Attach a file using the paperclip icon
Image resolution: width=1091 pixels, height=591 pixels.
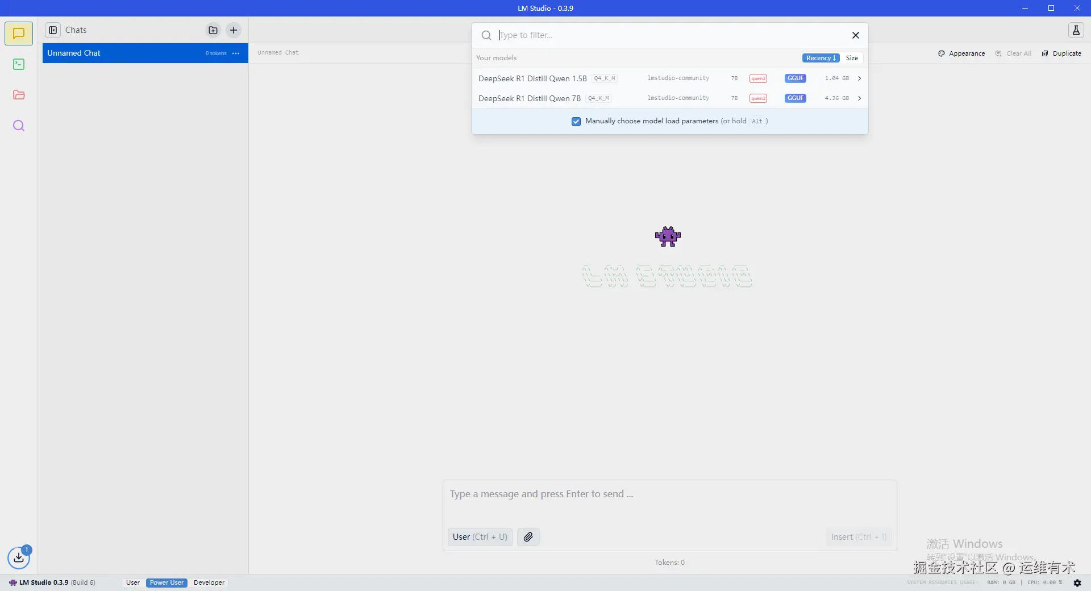click(528, 537)
